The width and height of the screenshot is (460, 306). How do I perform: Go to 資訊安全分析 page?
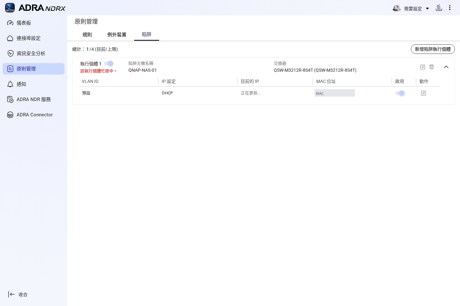click(x=34, y=54)
